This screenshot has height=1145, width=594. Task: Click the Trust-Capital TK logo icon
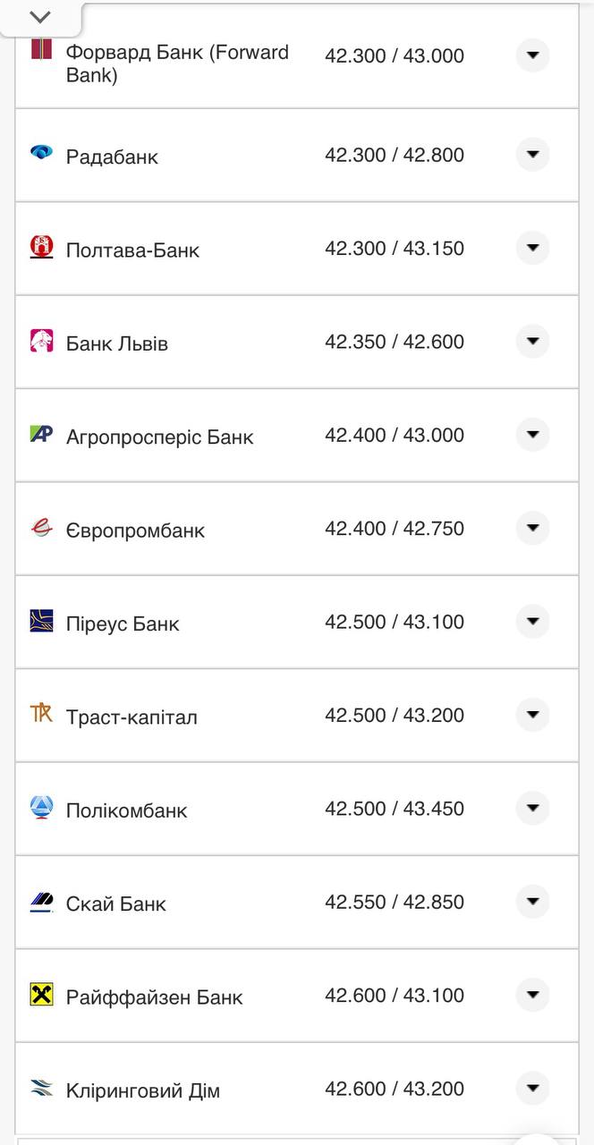coord(41,714)
